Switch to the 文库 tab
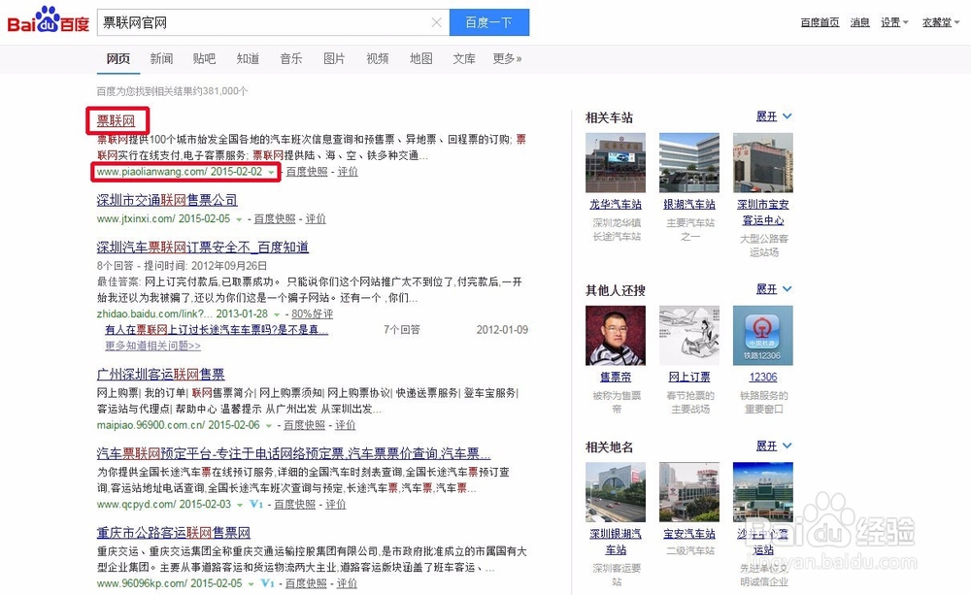The width and height of the screenshot is (971, 595). [464, 59]
